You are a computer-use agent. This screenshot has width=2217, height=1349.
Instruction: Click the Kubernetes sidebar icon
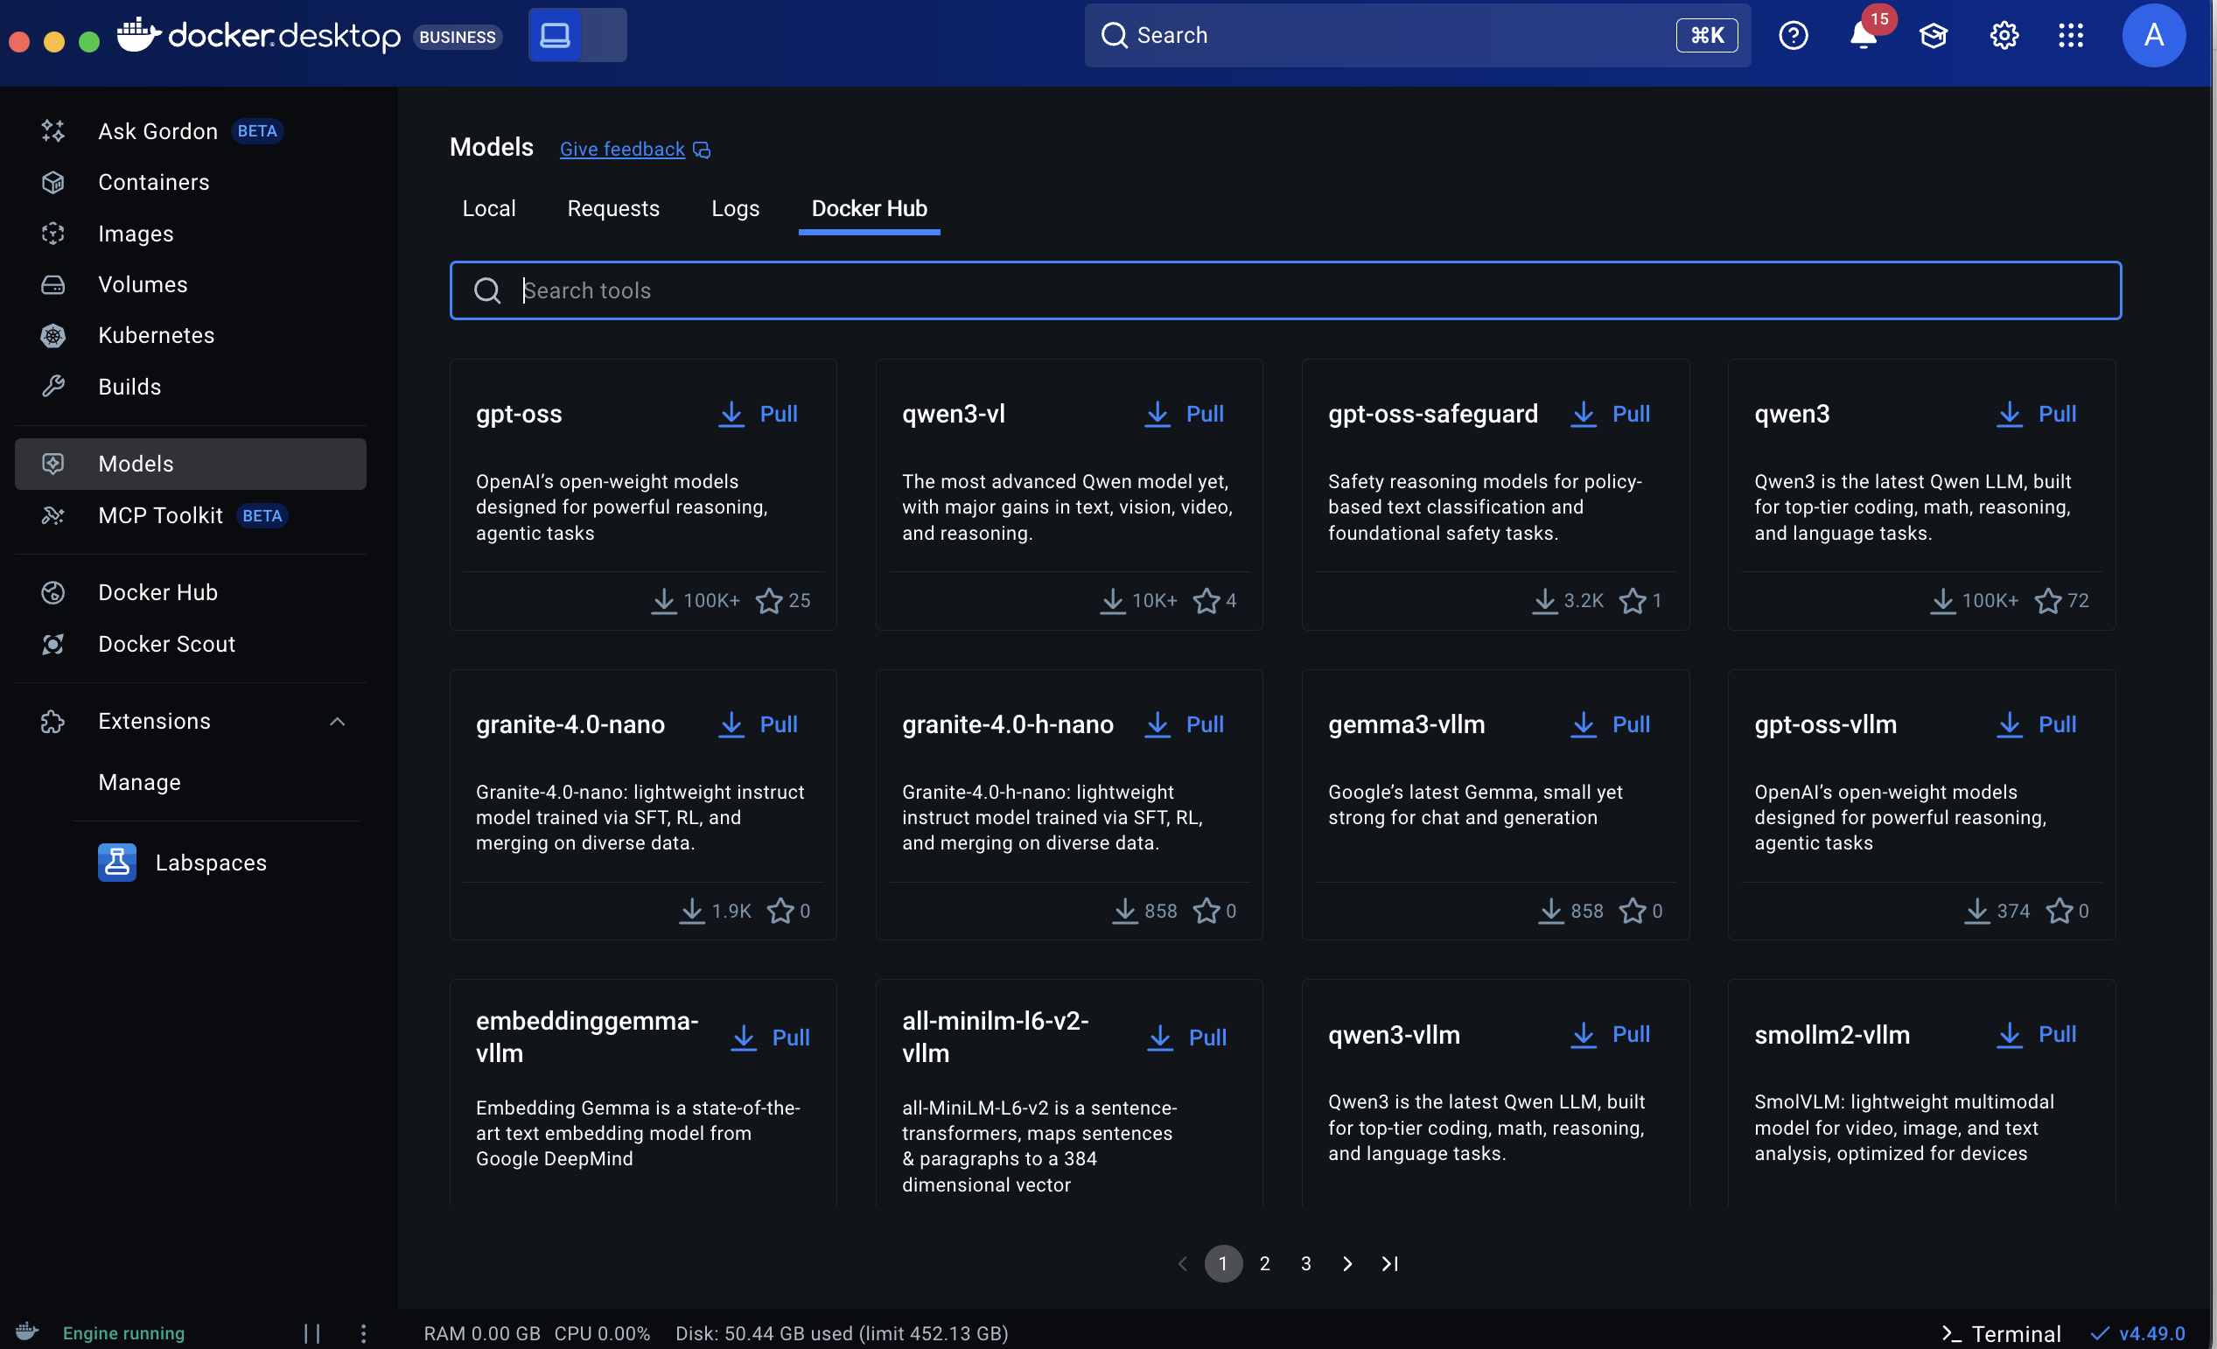pyautogui.click(x=53, y=336)
